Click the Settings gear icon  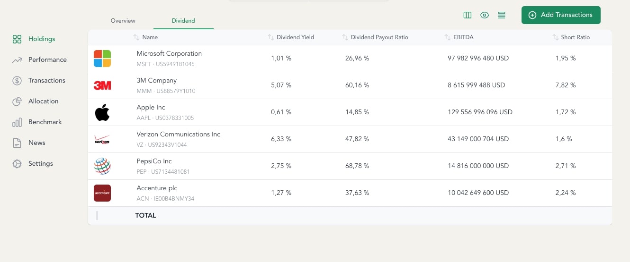point(17,164)
